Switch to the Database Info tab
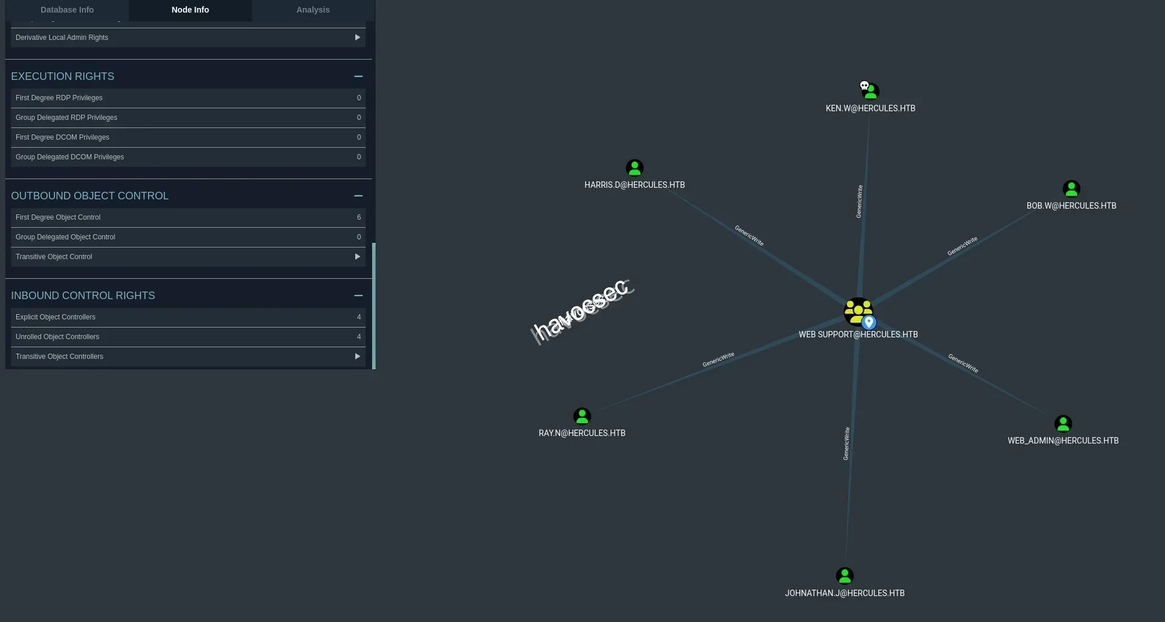This screenshot has height=622, width=1165. 67,10
